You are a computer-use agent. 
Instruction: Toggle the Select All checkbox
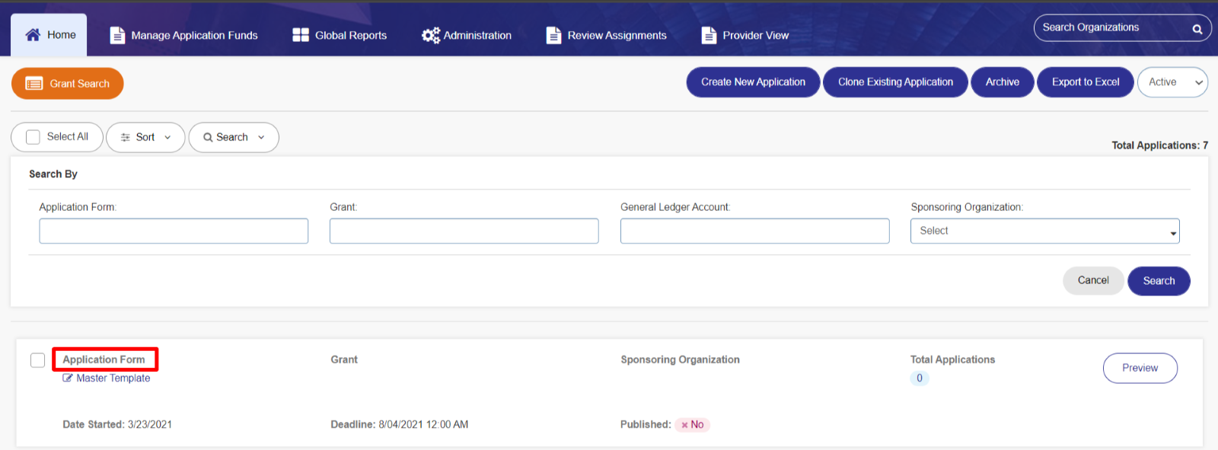tap(33, 137)
